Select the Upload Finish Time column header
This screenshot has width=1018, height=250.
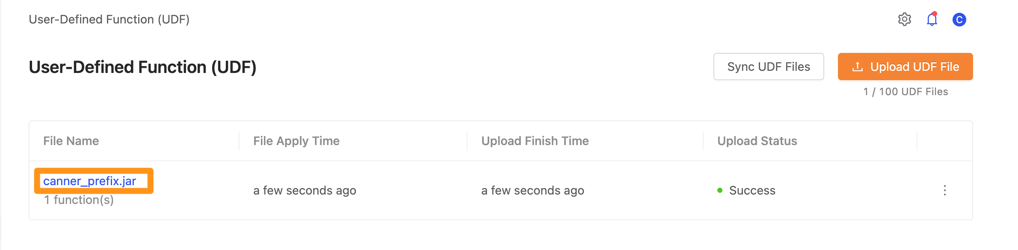click(x=535, y=141)
